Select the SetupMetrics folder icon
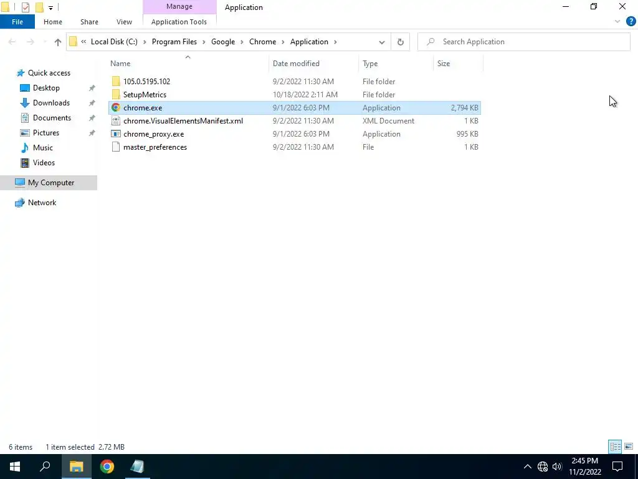This screenshot has width=638, height=479. (x=116, y=95)
